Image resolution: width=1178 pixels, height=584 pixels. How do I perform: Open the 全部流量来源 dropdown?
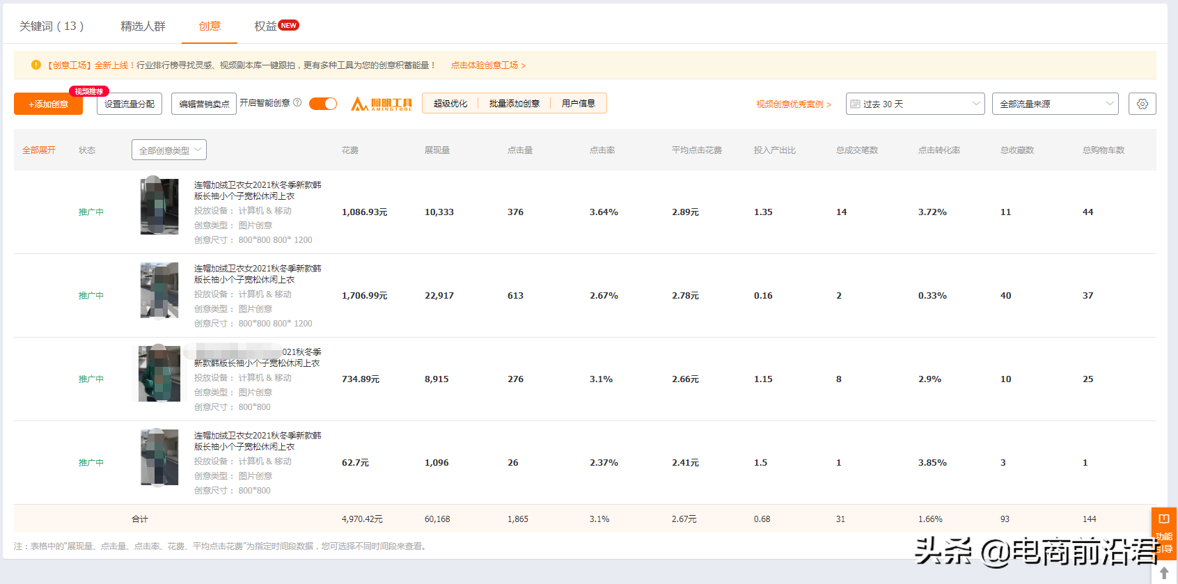[1055, 104]
